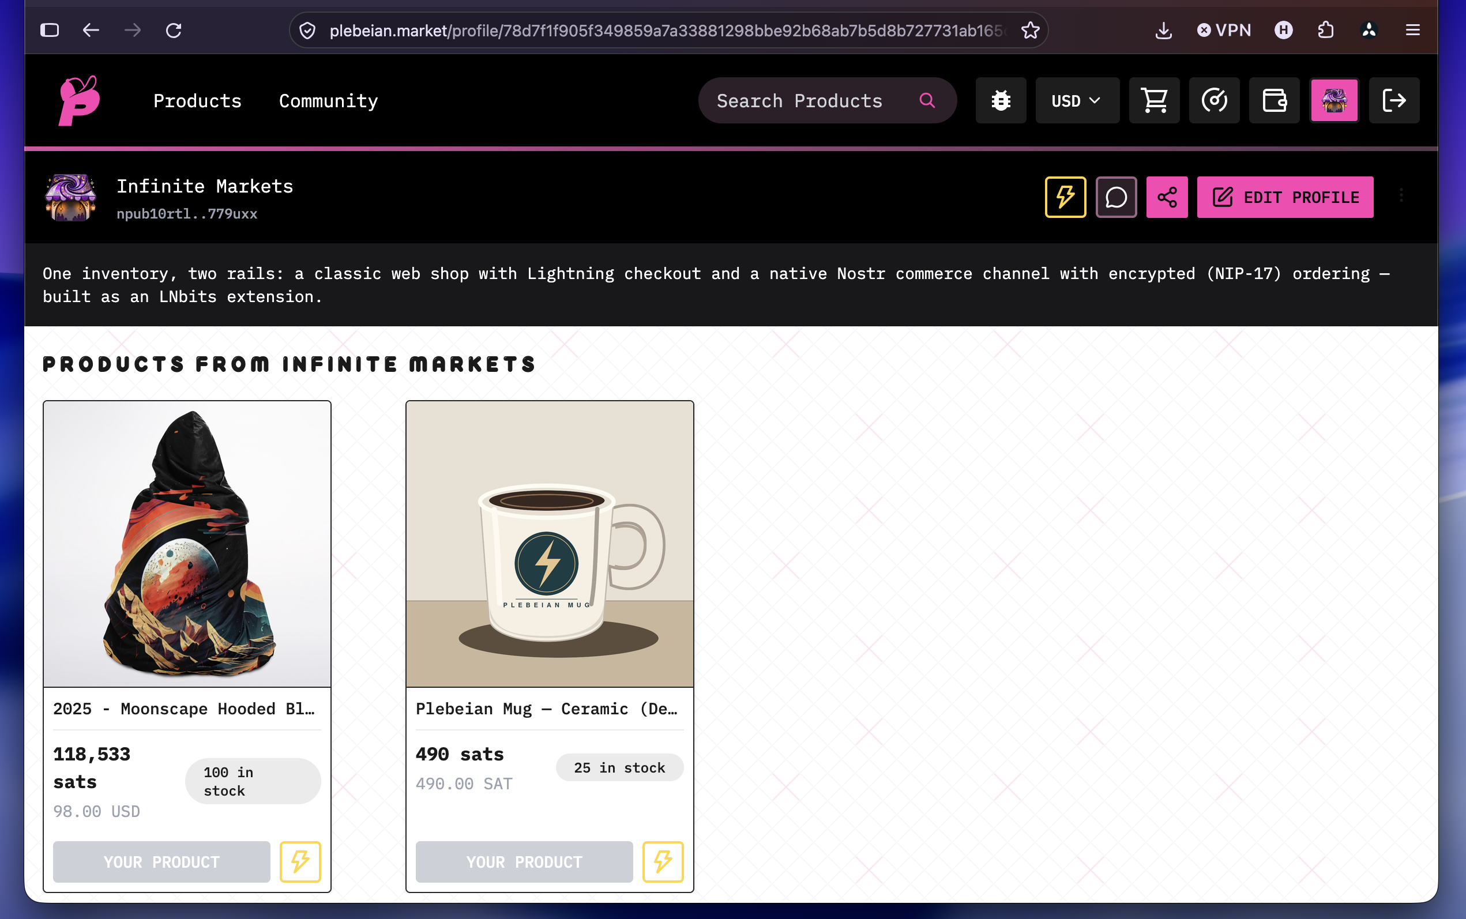The image size is (1466, 919).
Task: Click the 490.00 SAT price
Action: pyautogui.click(x=464, y=784)
